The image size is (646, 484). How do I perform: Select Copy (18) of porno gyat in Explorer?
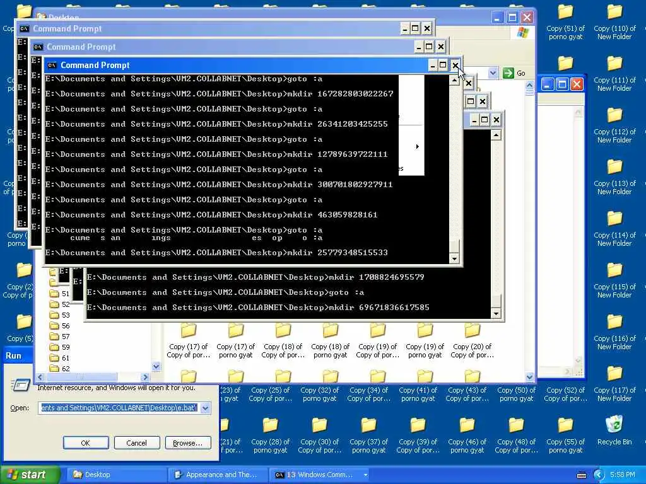331,341
